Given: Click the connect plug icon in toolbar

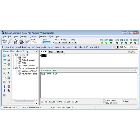Looking at the screenshot, I should tap(4, 41).
